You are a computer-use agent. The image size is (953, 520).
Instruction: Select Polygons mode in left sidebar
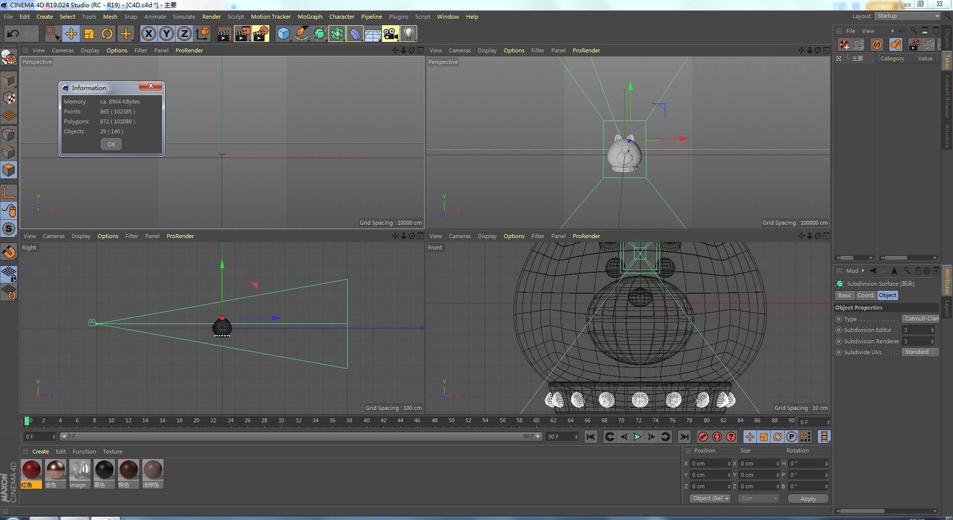(x=9, y=170)
